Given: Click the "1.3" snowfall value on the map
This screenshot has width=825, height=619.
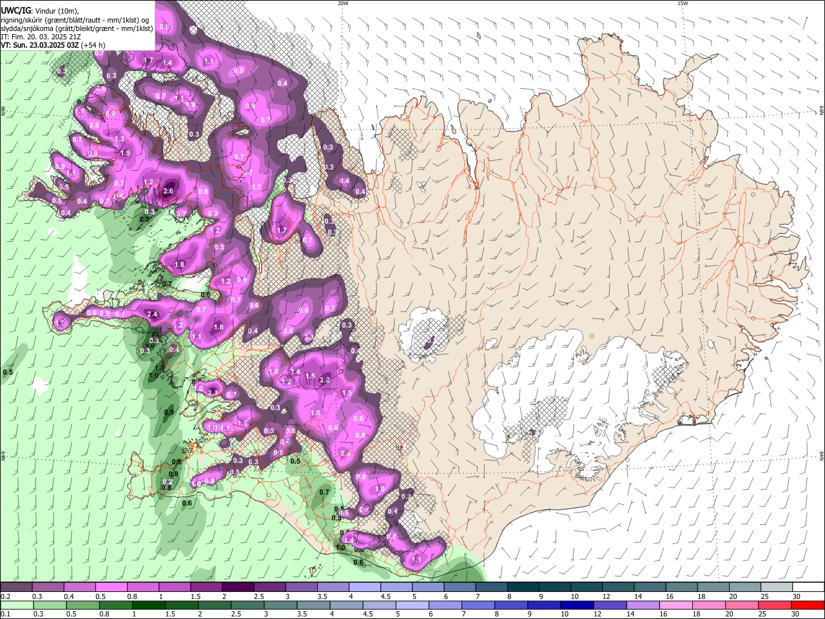Looking at the screenshot, I should (119, 139).
